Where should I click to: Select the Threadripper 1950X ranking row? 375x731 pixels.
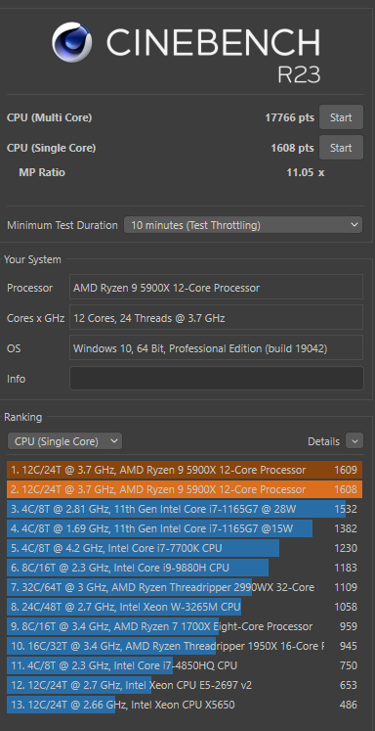click(185, 646)
